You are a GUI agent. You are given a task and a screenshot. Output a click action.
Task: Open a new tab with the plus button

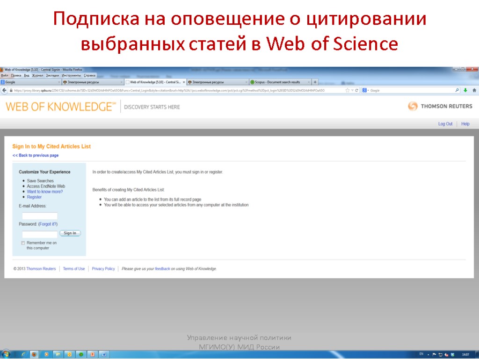[x=315, y=82]
